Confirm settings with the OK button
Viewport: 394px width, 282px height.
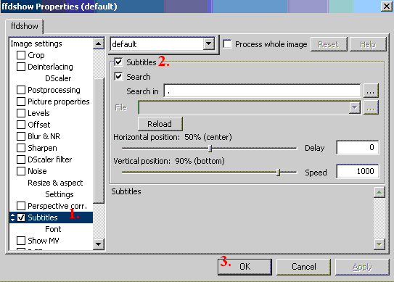[245, 267]
